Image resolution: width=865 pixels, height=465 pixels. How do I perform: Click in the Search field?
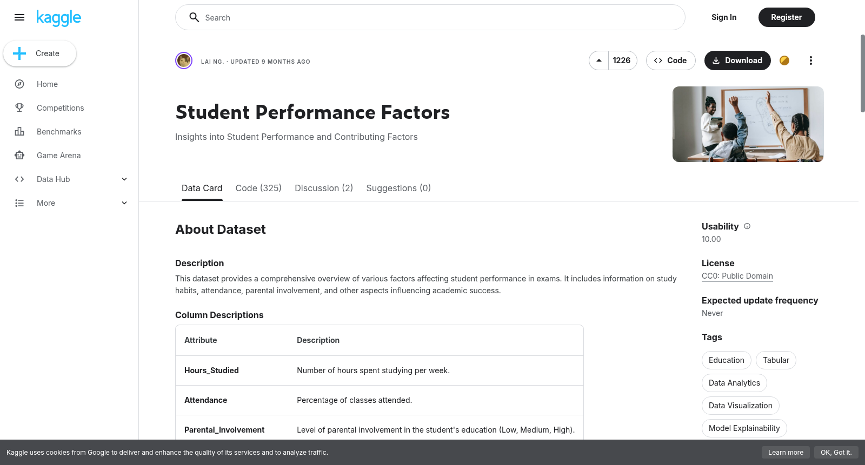tap(430, 17)
